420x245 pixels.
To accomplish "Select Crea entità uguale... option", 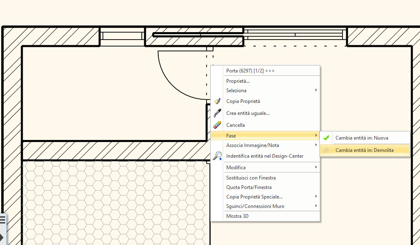I will point(265,113).
